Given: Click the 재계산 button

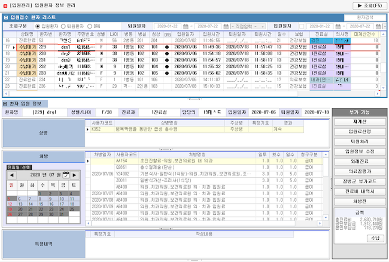Looking at the screenshot, I should point(360,122).
